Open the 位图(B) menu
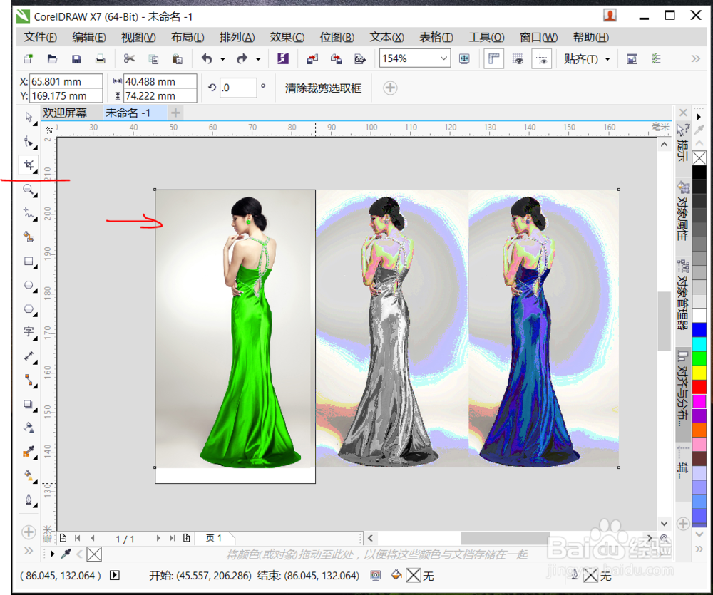The width and height of the screenshot is (713, 595). coord(337,37)
